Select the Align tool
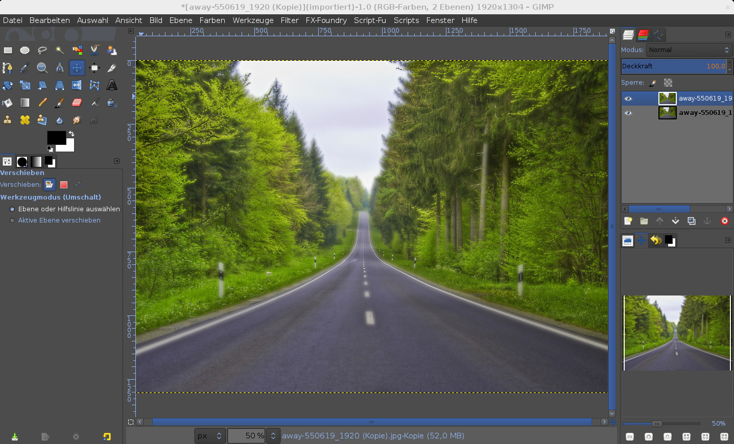The image size is (734, 444). 94,67
